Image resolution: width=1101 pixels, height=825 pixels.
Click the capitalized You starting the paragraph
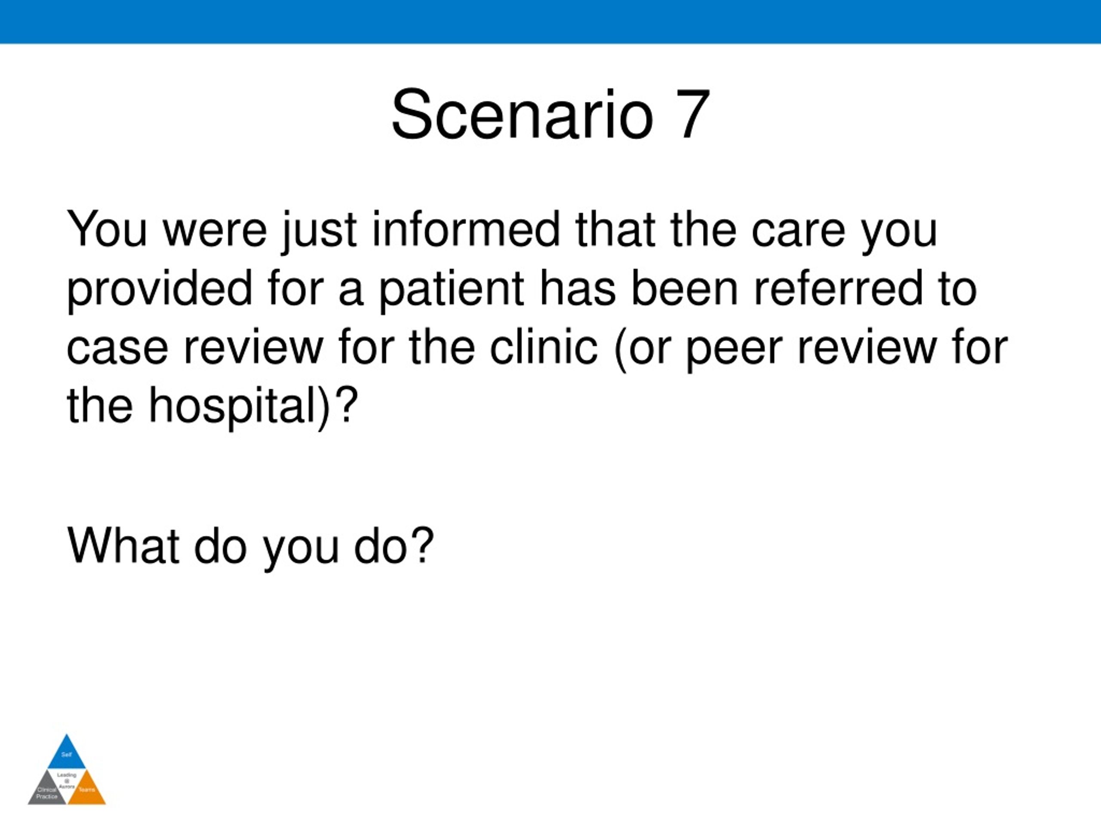(x=107, y=229)
